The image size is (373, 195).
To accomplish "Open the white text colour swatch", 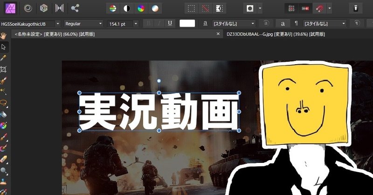I will click(x=187, y=23).
